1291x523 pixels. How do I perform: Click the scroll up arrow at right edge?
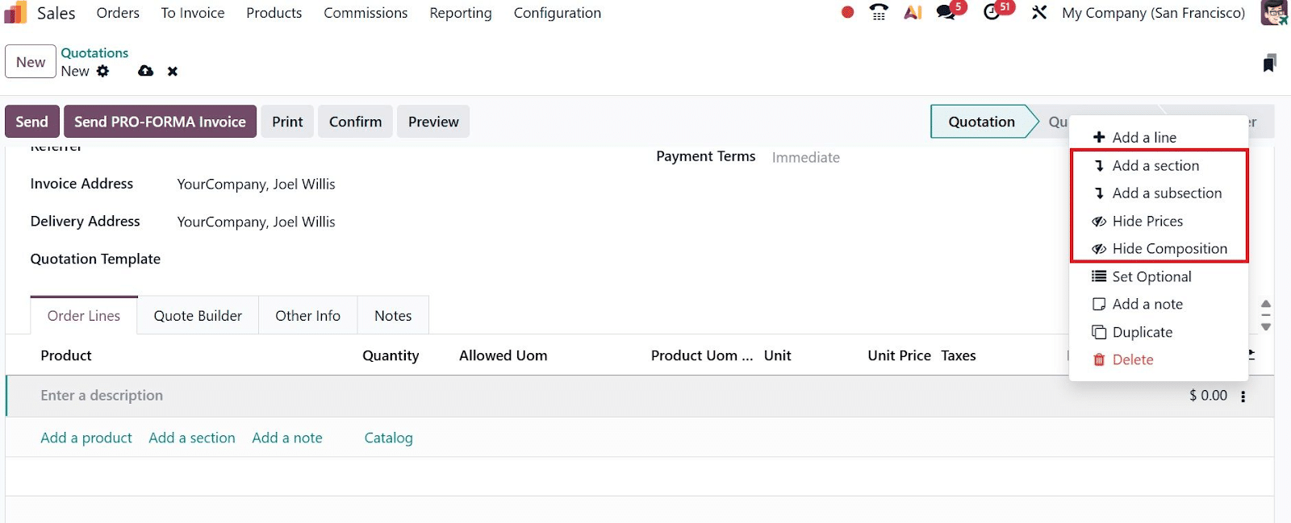1266,304
